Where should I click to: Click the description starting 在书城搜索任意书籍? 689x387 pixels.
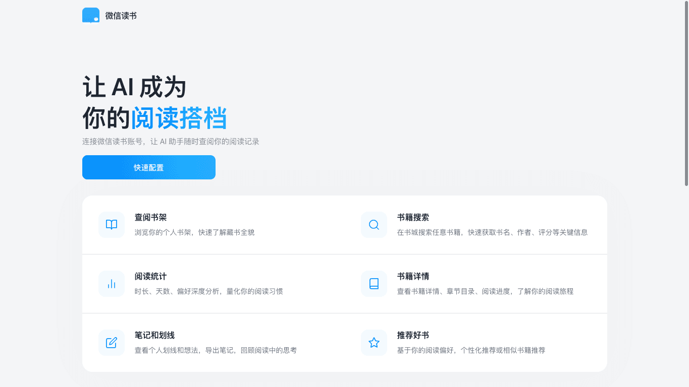(492, 232)
